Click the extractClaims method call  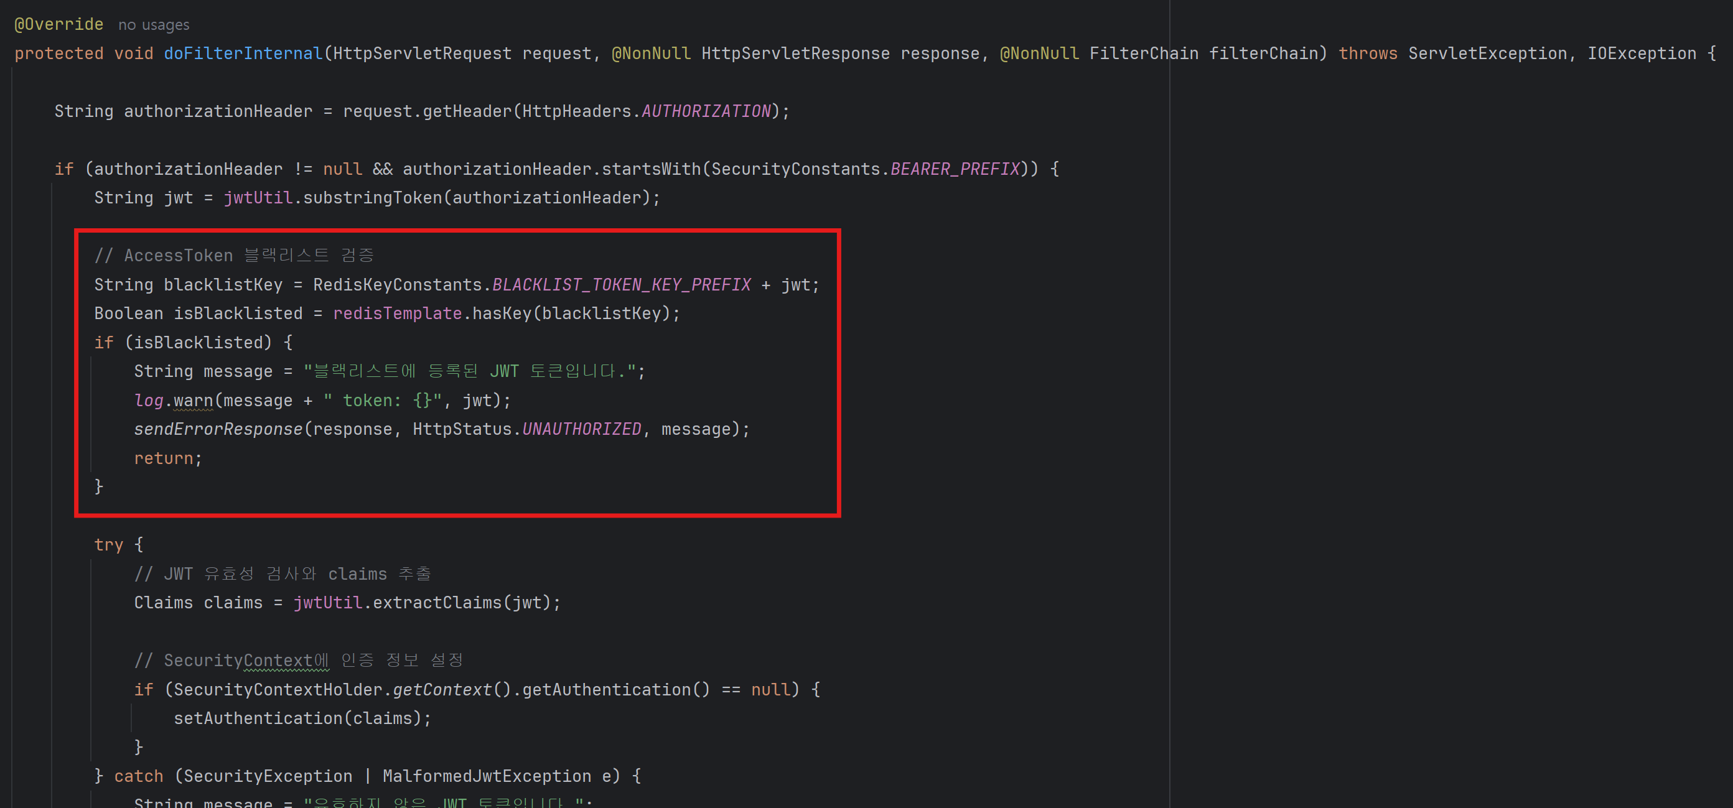point(437,602)
